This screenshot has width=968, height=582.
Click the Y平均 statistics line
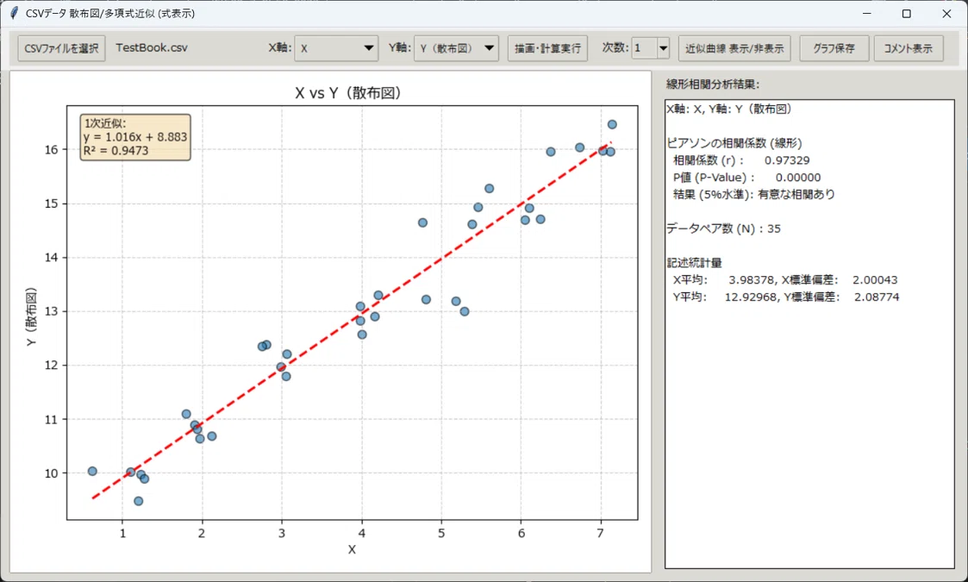[x=786, y=297]
